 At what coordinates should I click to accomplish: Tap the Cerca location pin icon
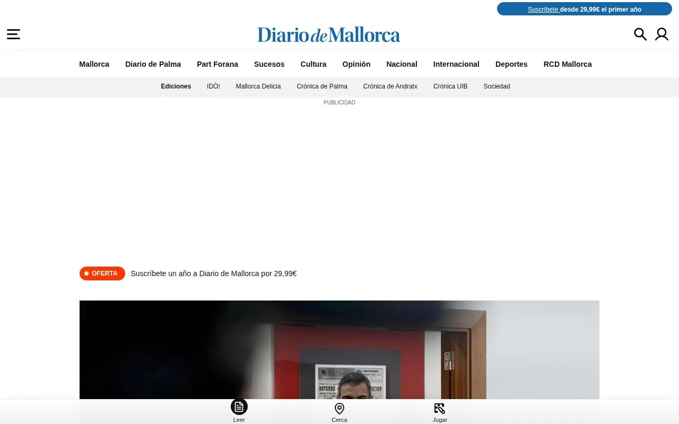coord(339,409)
